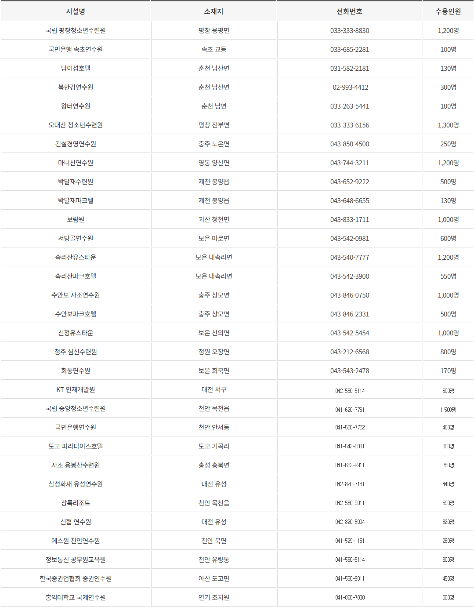Click the 전화번호 column header
474x607 pixels.
click(x=349, y=11)
